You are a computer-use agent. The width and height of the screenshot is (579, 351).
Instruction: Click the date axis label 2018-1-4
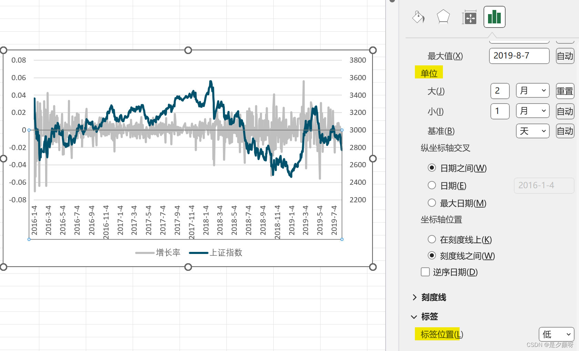click(x=206, y=221)
